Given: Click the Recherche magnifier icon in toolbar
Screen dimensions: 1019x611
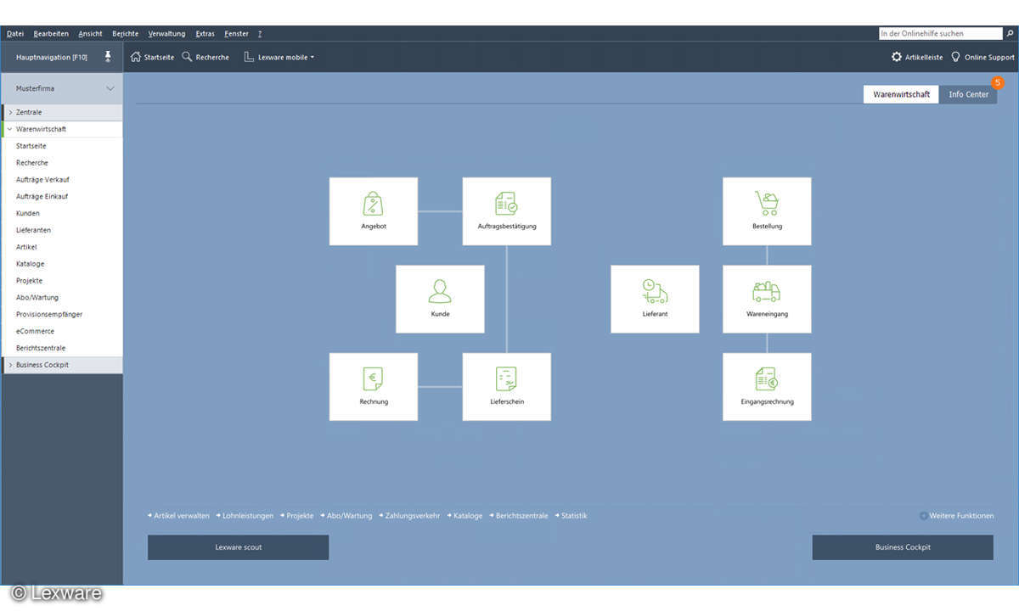Looking at the screenshot, I should [188, 57].
